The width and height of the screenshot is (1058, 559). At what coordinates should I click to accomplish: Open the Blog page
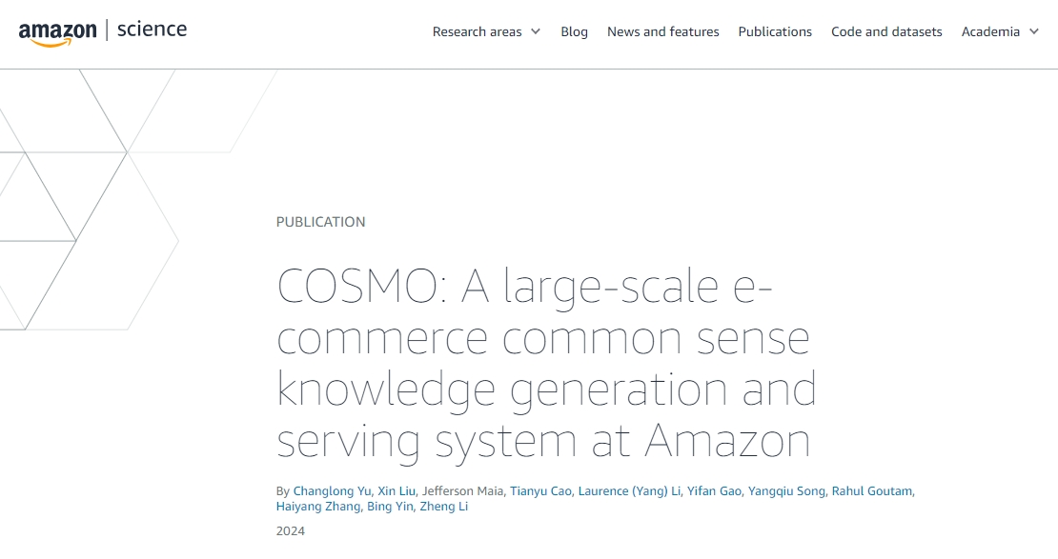coord(574,31)
